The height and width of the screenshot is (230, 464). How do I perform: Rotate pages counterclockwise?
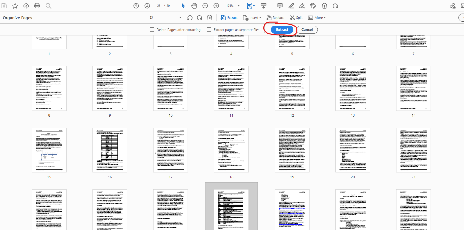[190, 18]
